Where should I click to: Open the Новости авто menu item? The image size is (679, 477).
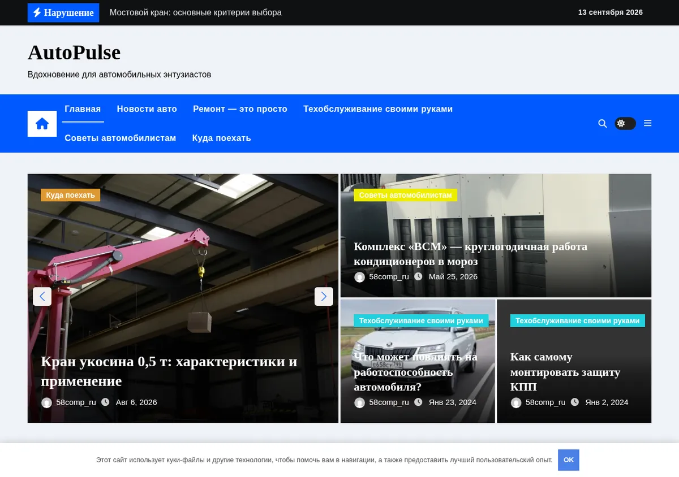click(147, 109)
